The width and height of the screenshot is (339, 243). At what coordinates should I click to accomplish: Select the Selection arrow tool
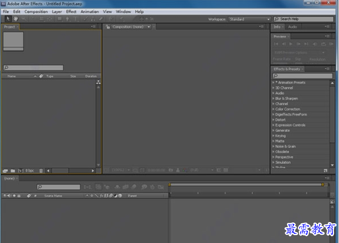pos(8,19)
